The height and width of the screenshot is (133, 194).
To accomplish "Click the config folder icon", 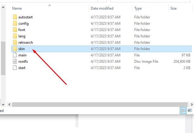I will (x=15, y=24).
